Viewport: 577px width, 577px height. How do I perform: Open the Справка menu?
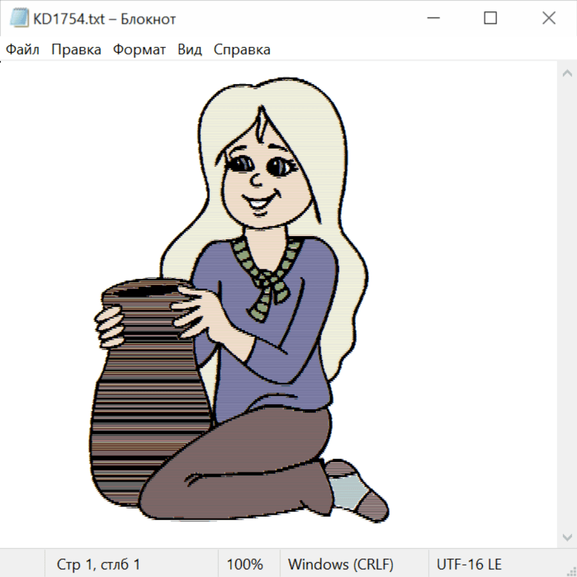click(x=242, y=49)
